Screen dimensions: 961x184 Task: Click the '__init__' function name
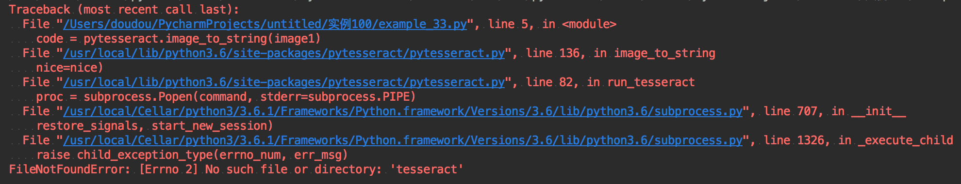click(x=879, y=111)
